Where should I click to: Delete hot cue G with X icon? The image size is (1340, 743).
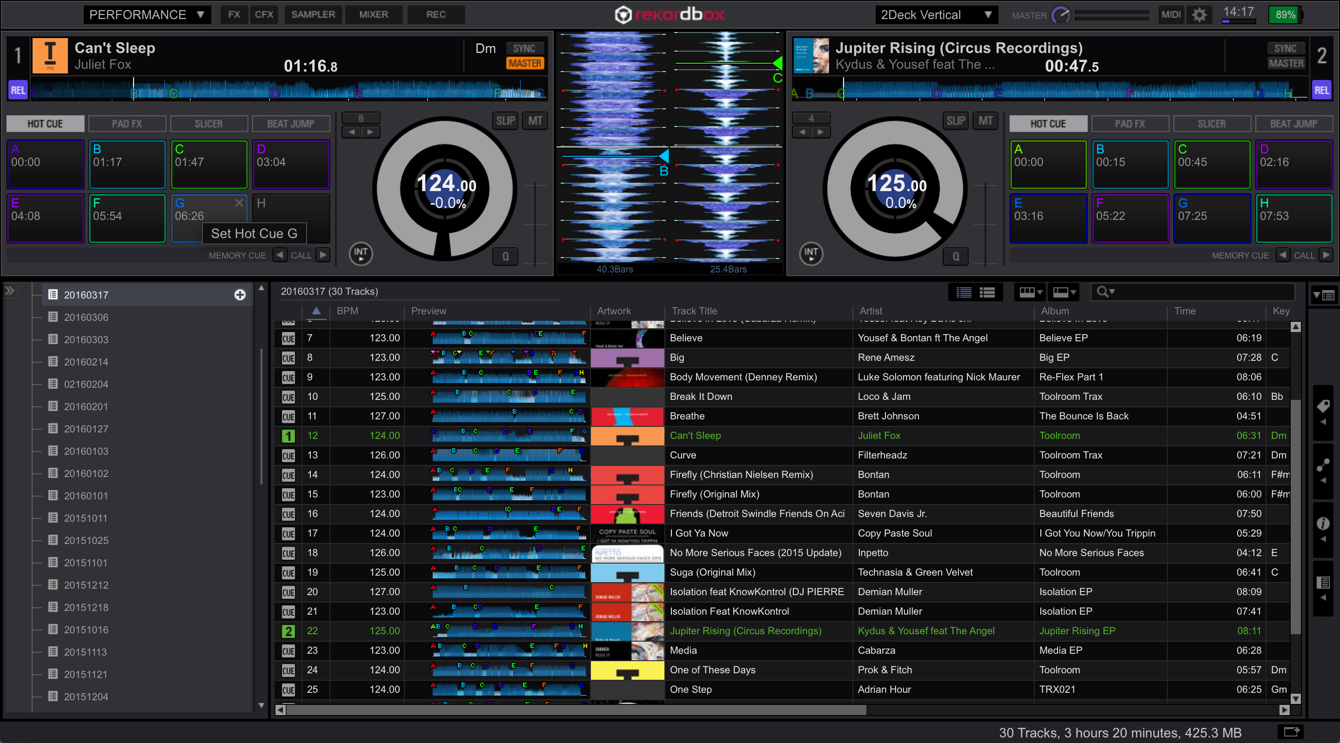[x=239, y=203]
